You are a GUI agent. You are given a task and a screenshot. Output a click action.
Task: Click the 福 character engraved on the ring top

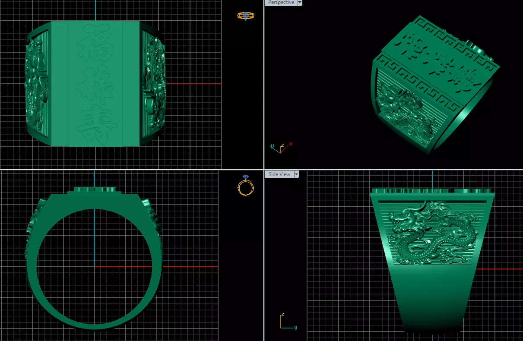point(94,46)
